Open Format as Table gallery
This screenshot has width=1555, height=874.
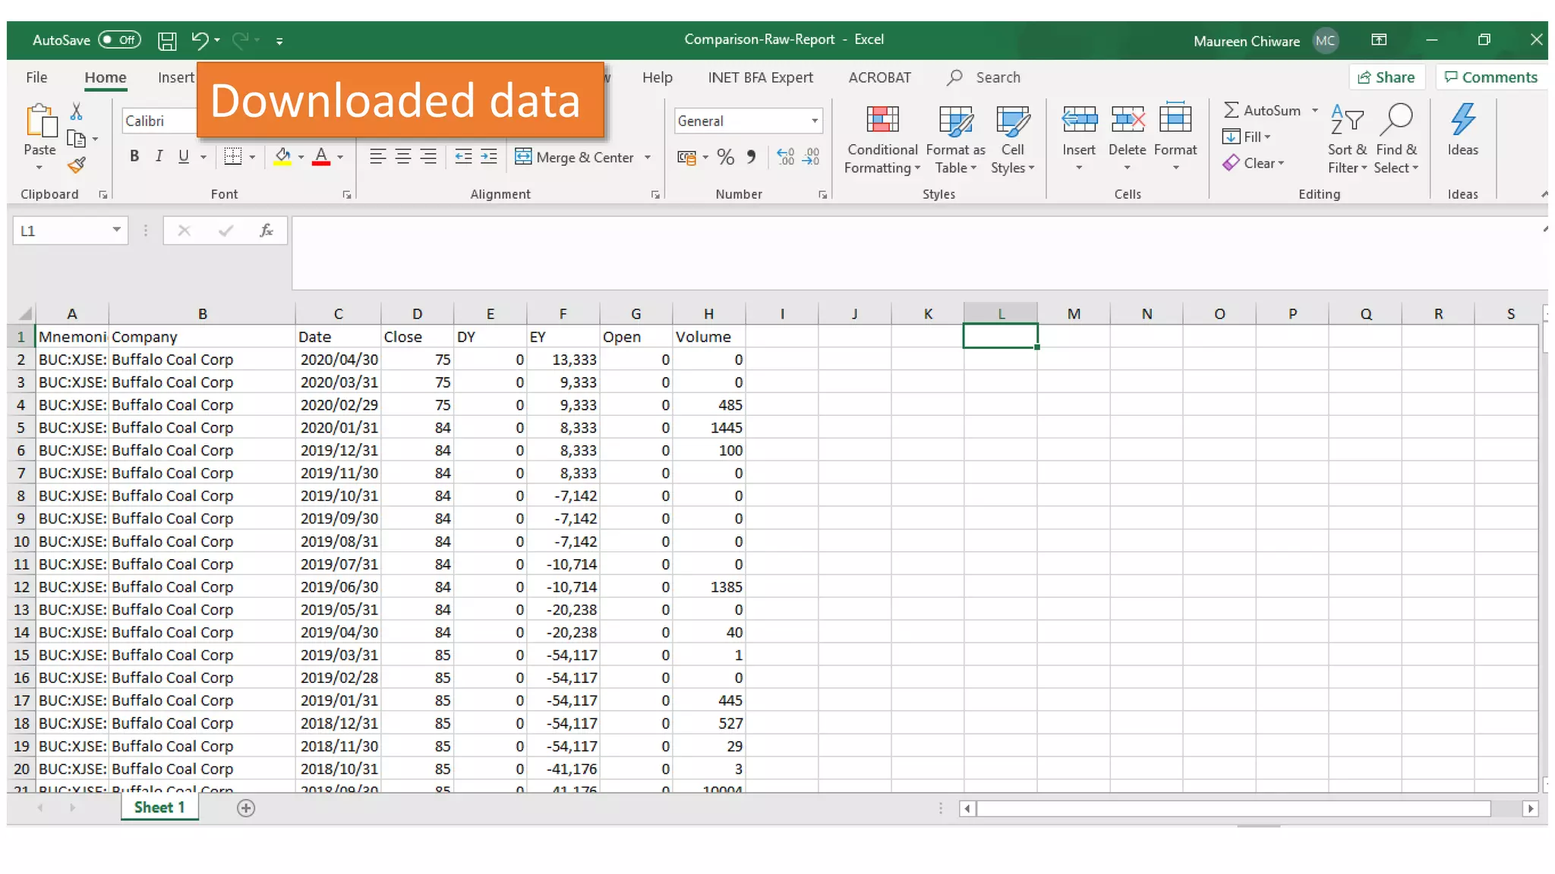click(x=956, y=140)
